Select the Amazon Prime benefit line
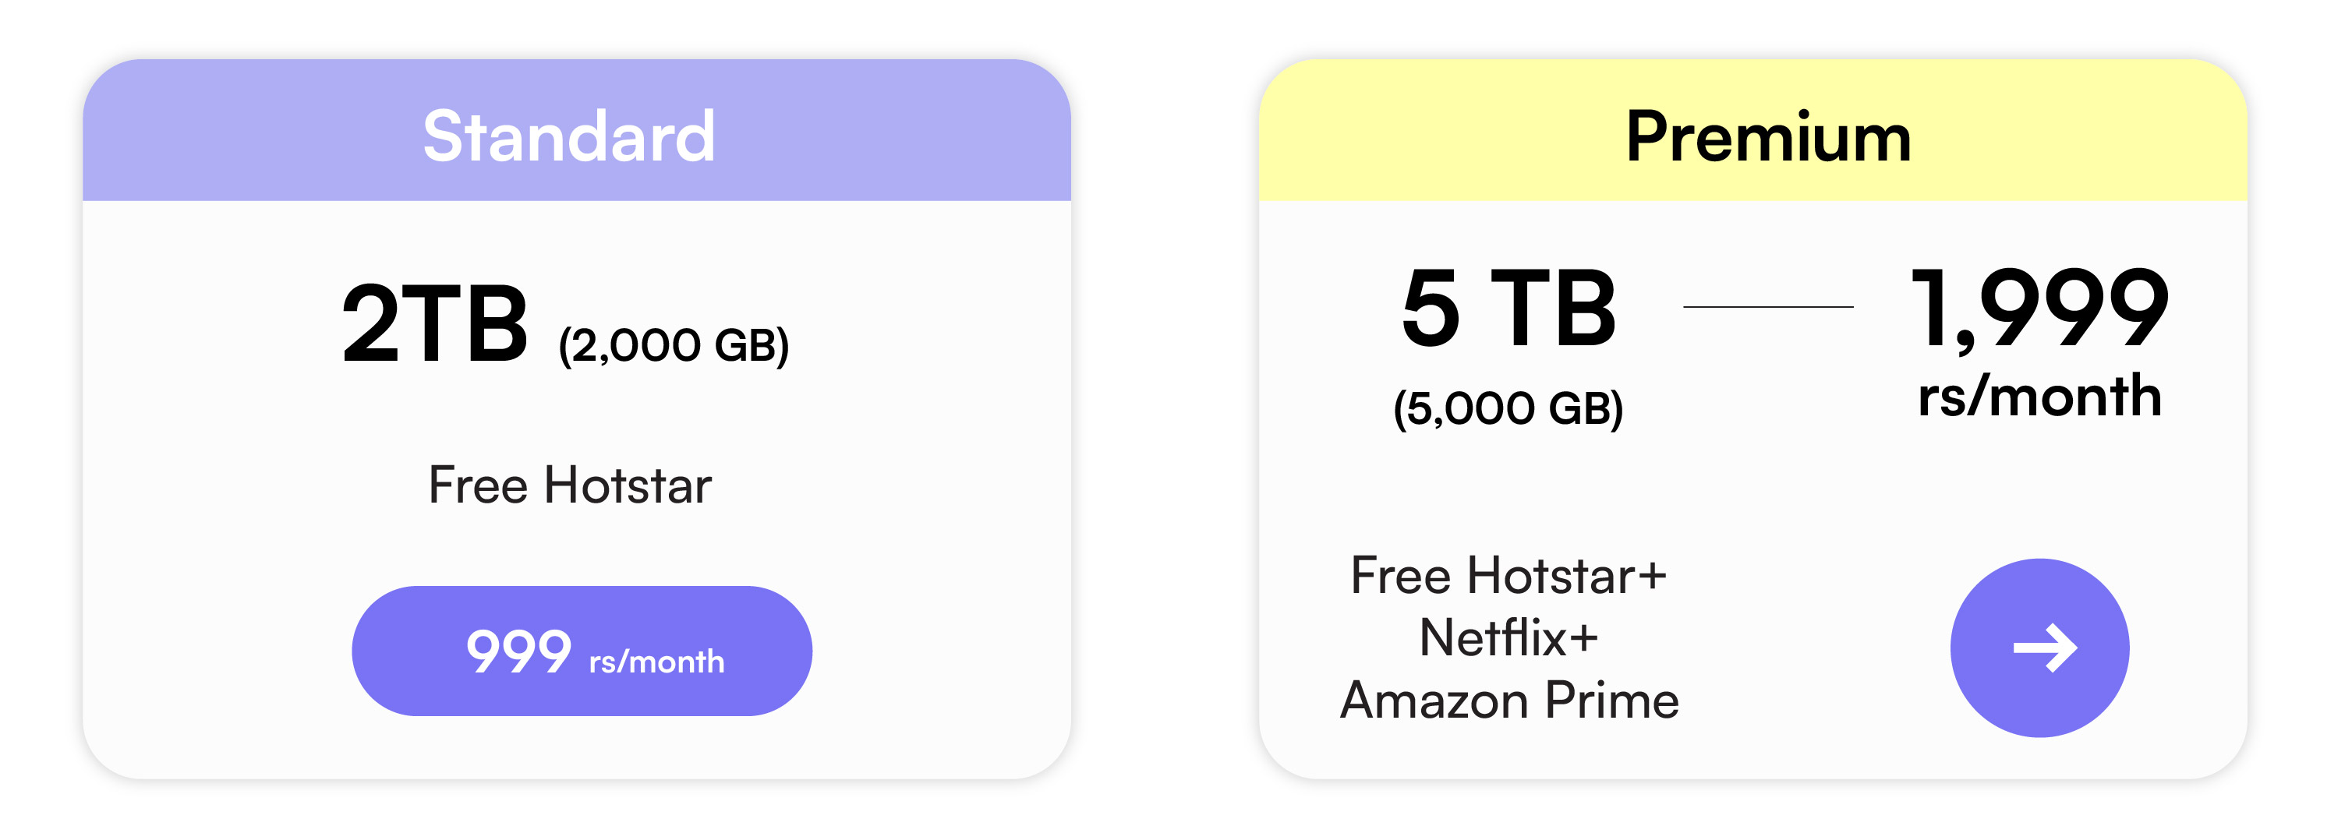Viewport: 2352px width, 833px height. click(1508, 701)
